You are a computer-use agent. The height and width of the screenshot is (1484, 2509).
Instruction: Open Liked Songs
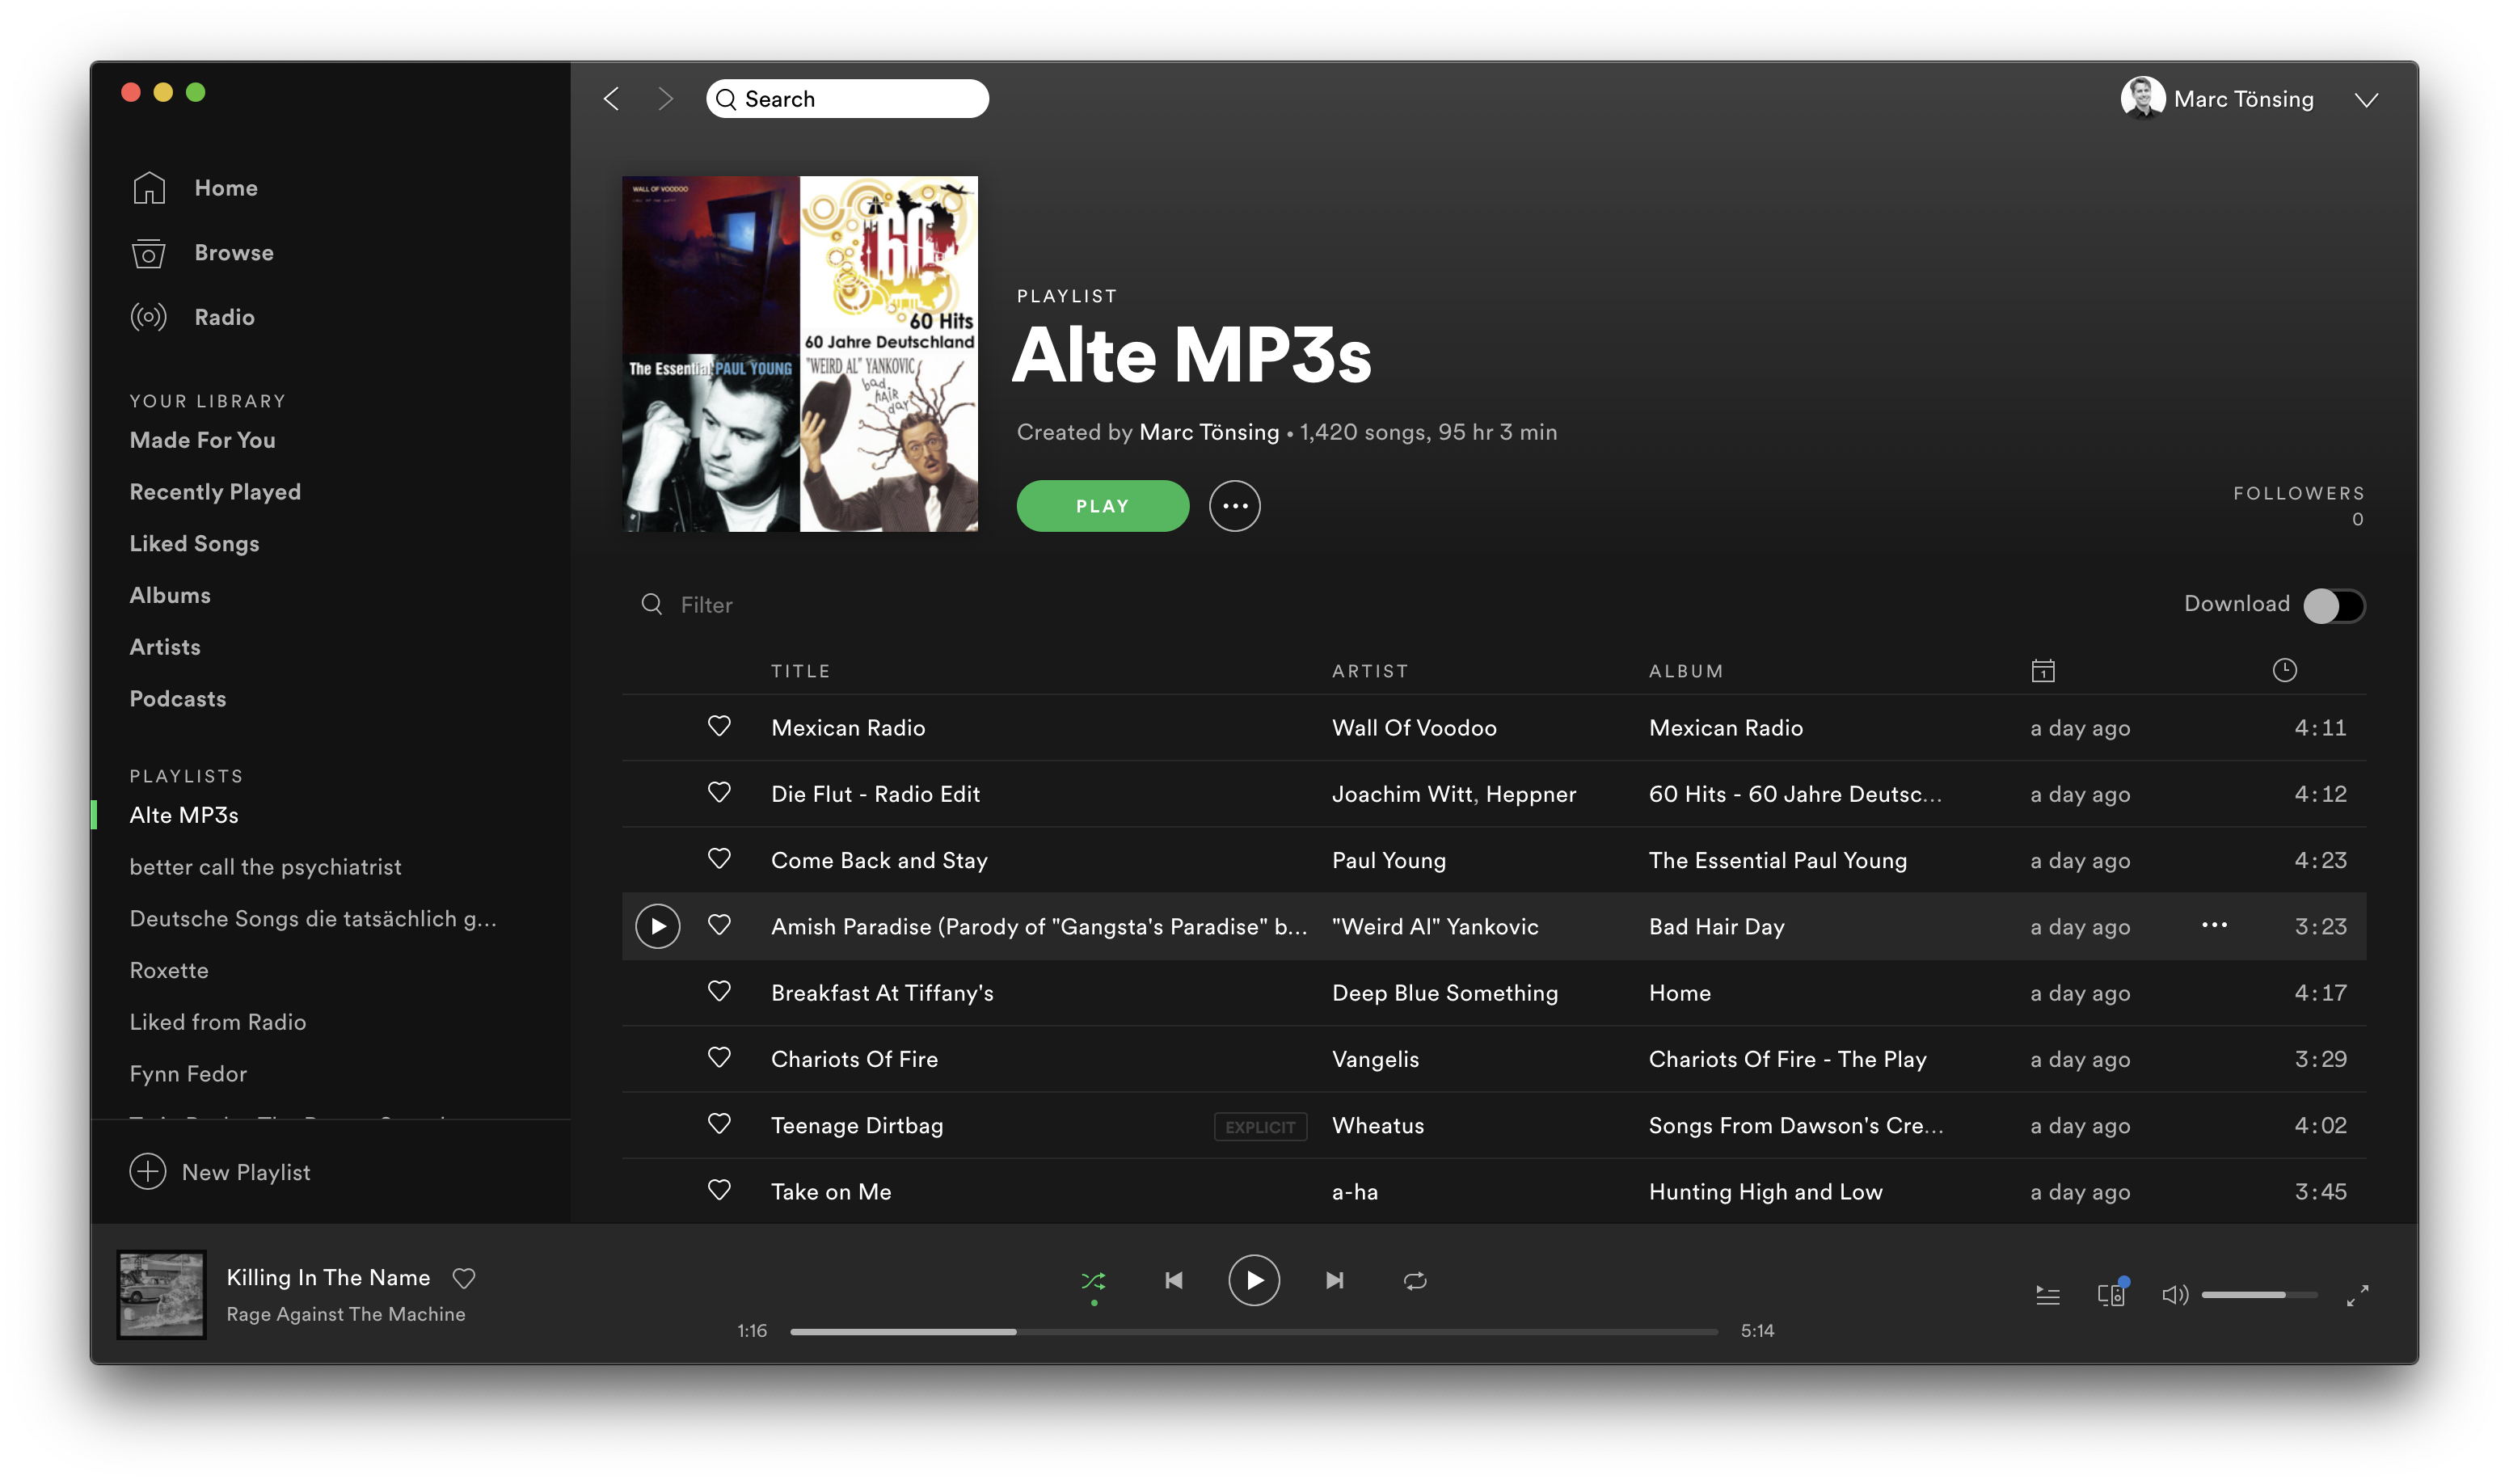tap(194, 544)
